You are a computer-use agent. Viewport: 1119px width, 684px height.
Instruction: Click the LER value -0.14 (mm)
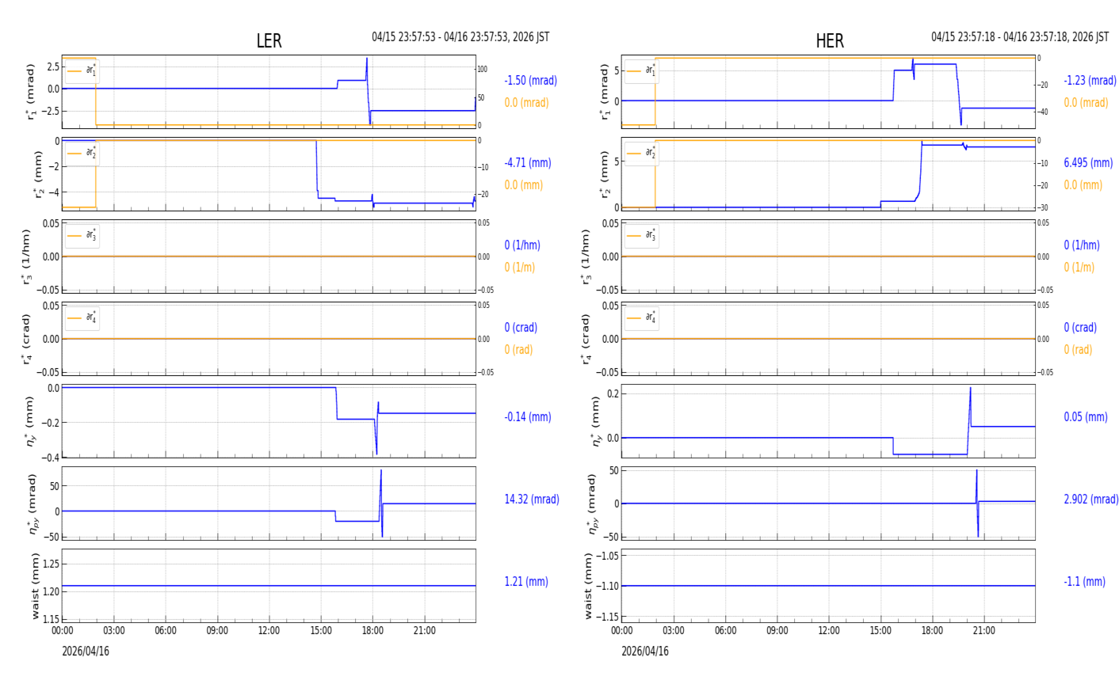tap(528, 417)
